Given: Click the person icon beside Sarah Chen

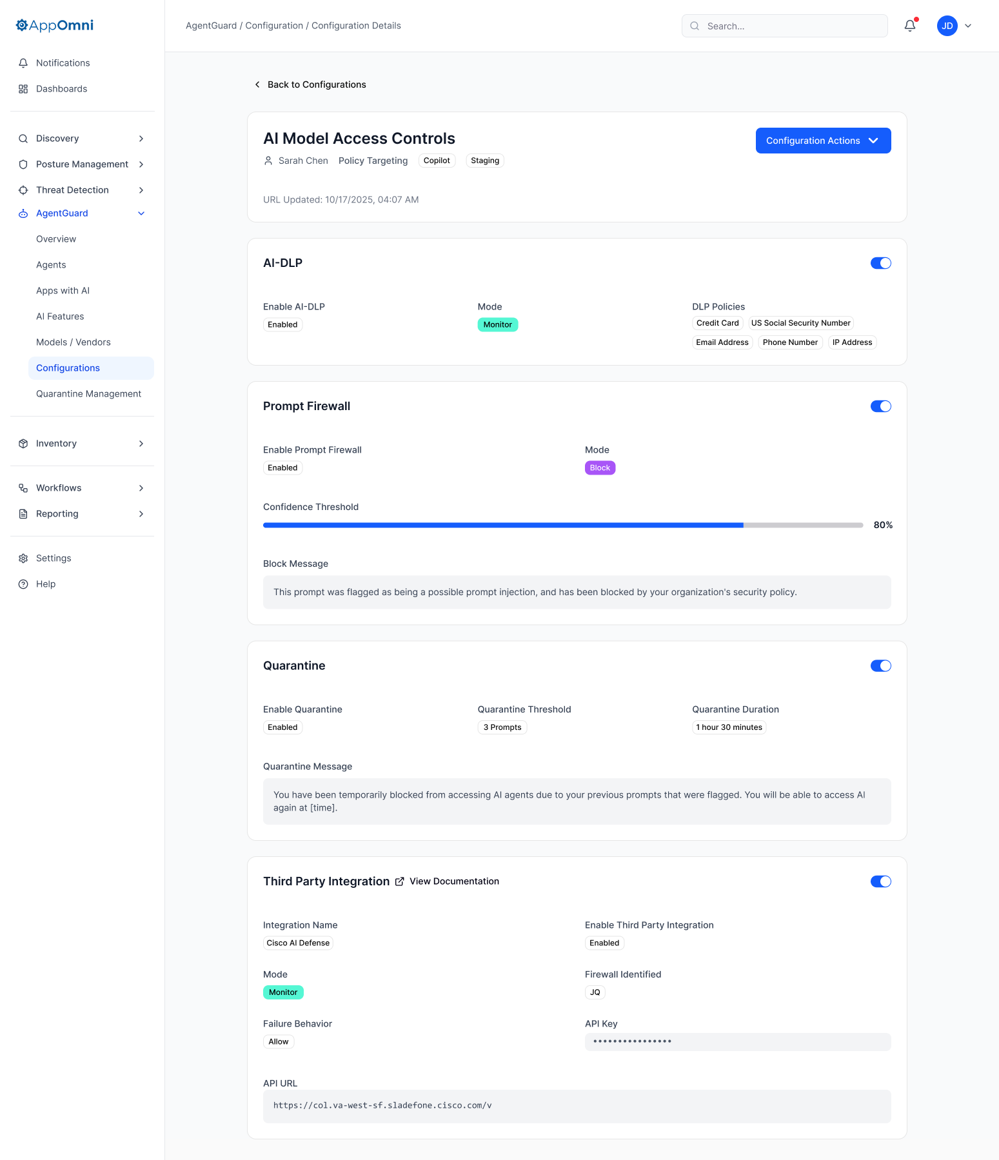Looking at the screenshot, I should (x=268, y=161).
